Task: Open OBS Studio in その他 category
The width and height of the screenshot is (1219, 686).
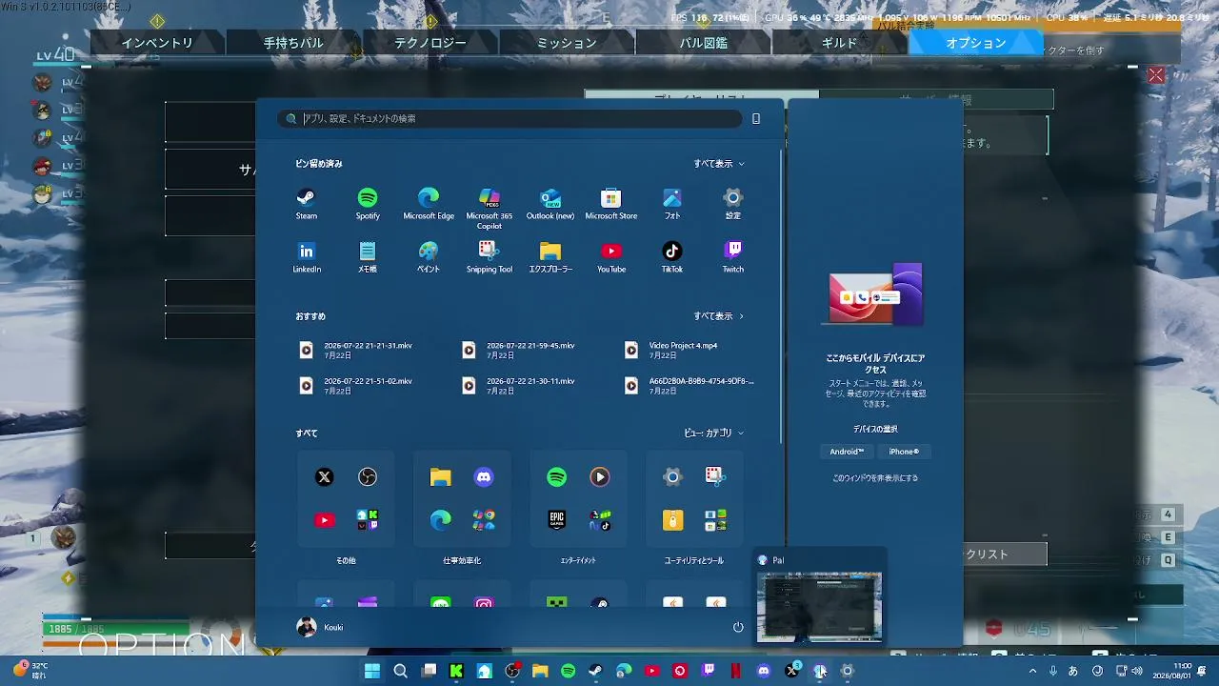Action: pos(368,477)
